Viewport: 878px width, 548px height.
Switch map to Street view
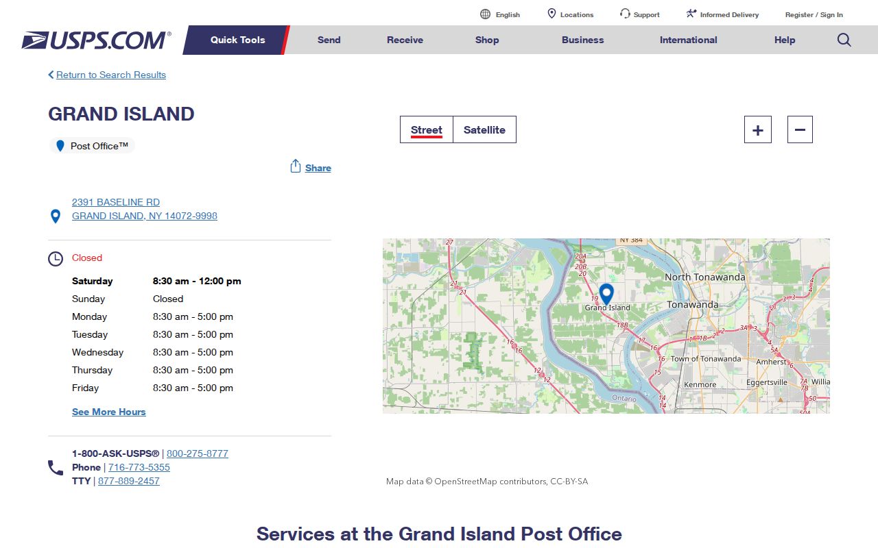click(x=427, y=129)
